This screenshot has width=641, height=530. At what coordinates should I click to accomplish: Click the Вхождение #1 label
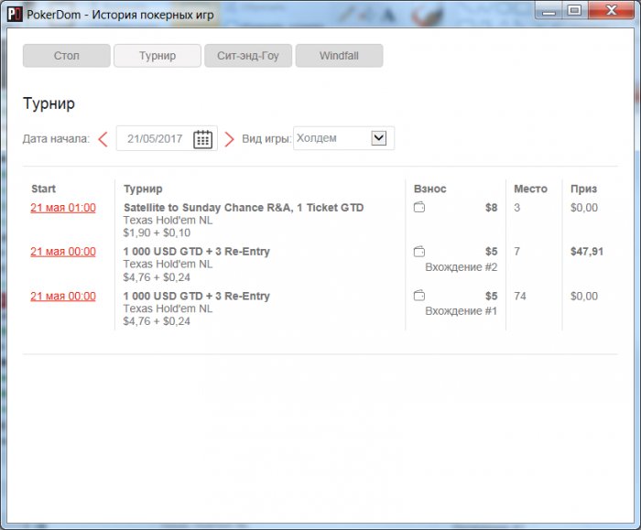(x=462, y=311)
